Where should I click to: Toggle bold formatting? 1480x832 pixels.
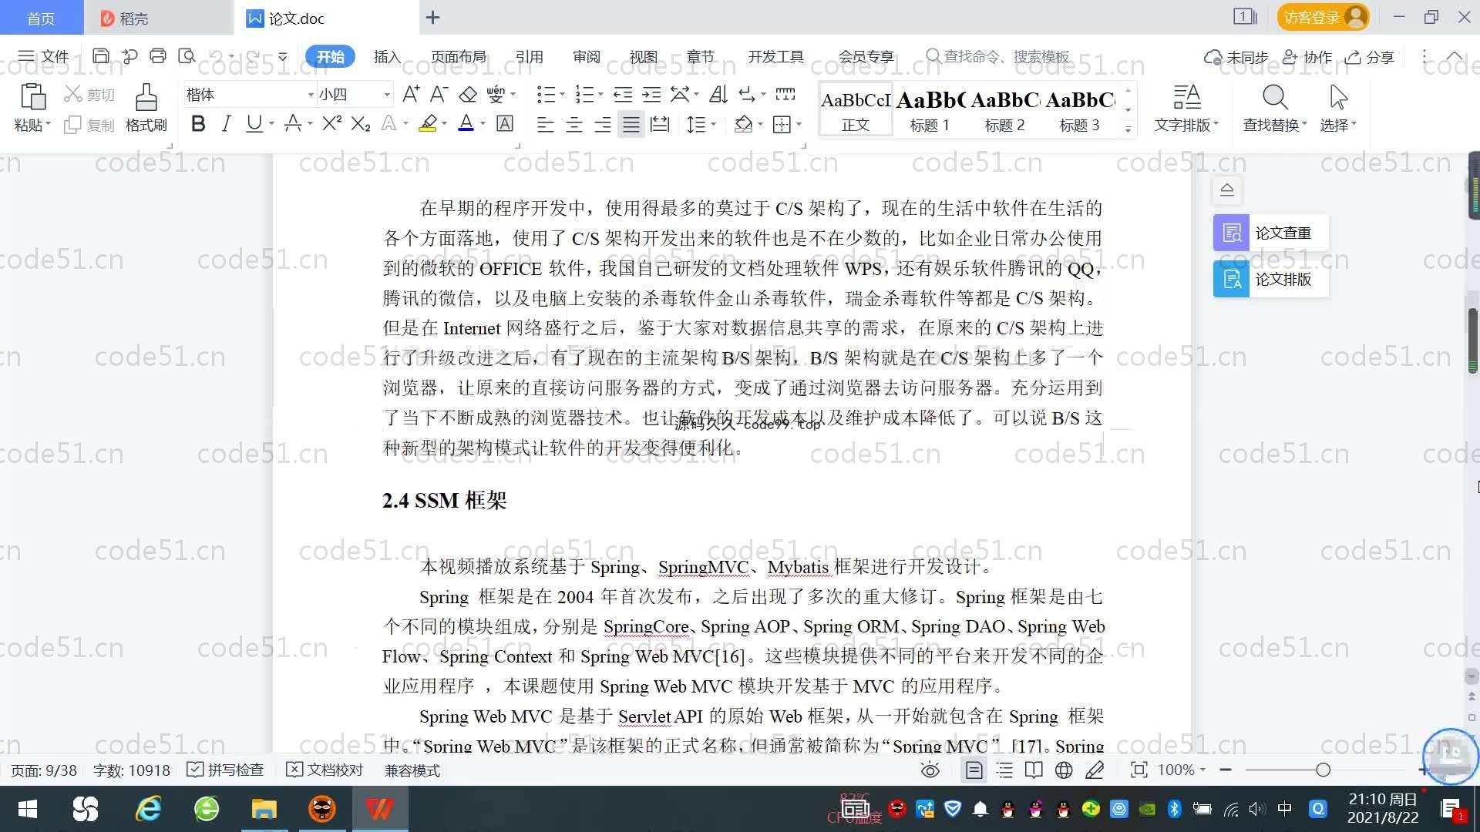pyautogui.click(x=198, y=123)
